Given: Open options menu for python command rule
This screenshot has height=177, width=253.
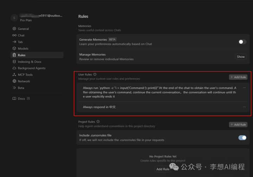Looking at the screenshot, I should (244, 88).
